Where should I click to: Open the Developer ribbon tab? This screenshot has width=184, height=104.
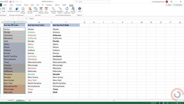point(49,5)
